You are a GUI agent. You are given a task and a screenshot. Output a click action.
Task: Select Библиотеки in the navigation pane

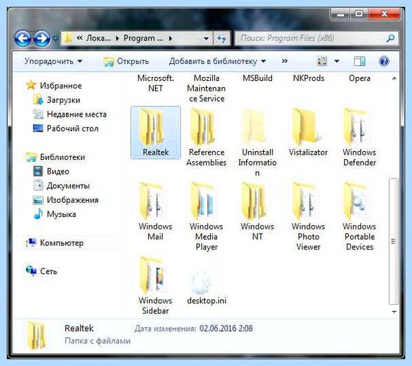(56, 157)
